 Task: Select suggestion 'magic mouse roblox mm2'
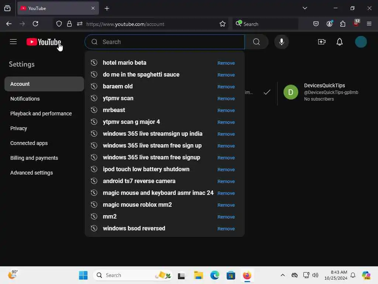(x=137, y=205)
